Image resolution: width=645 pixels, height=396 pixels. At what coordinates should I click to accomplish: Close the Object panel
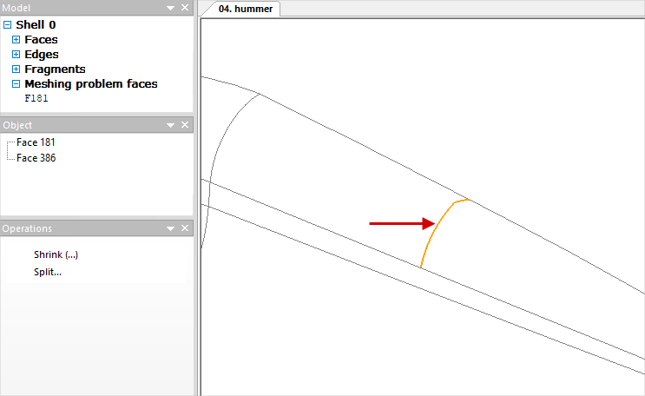184,125
